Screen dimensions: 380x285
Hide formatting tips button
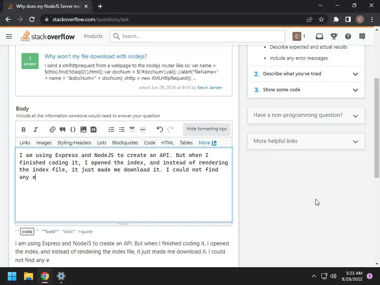207,129
